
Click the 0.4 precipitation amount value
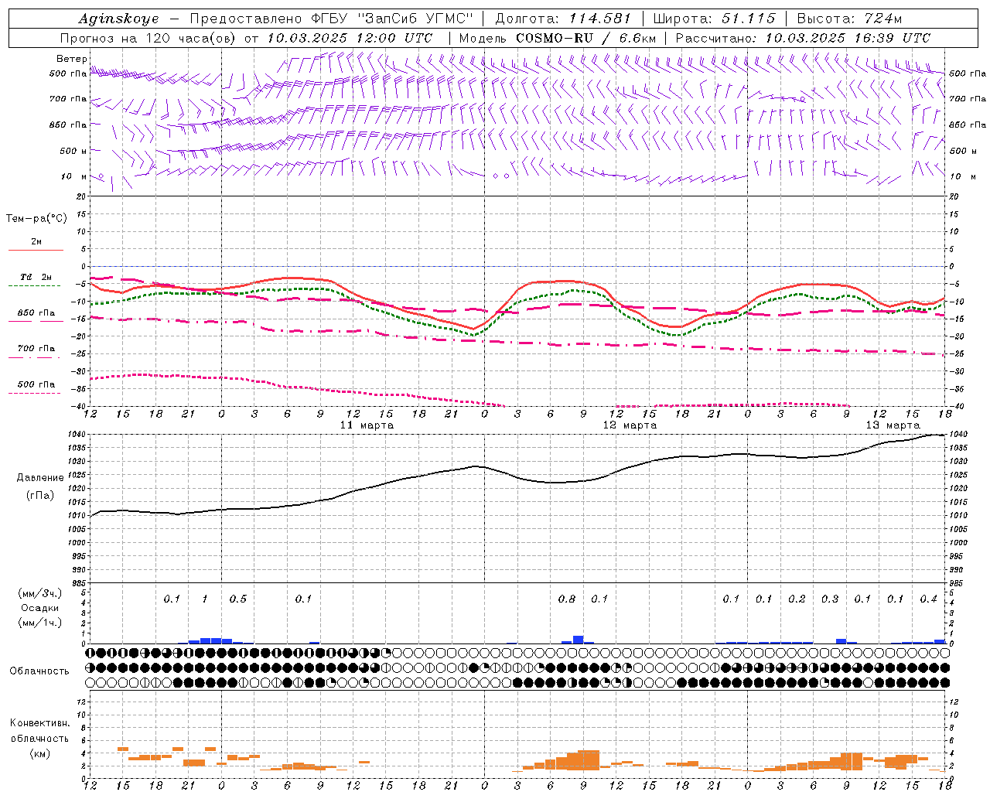928,599
